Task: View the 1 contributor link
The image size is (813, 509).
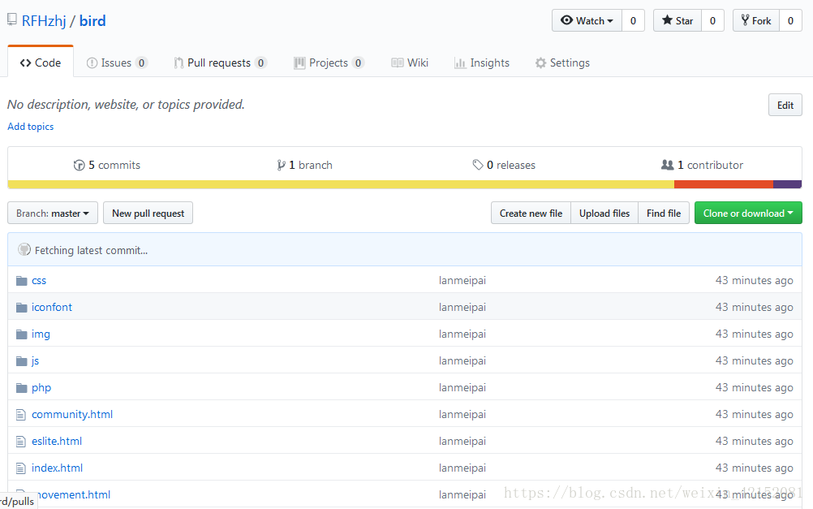Action: pyautogui.click(x=702, y=165)
